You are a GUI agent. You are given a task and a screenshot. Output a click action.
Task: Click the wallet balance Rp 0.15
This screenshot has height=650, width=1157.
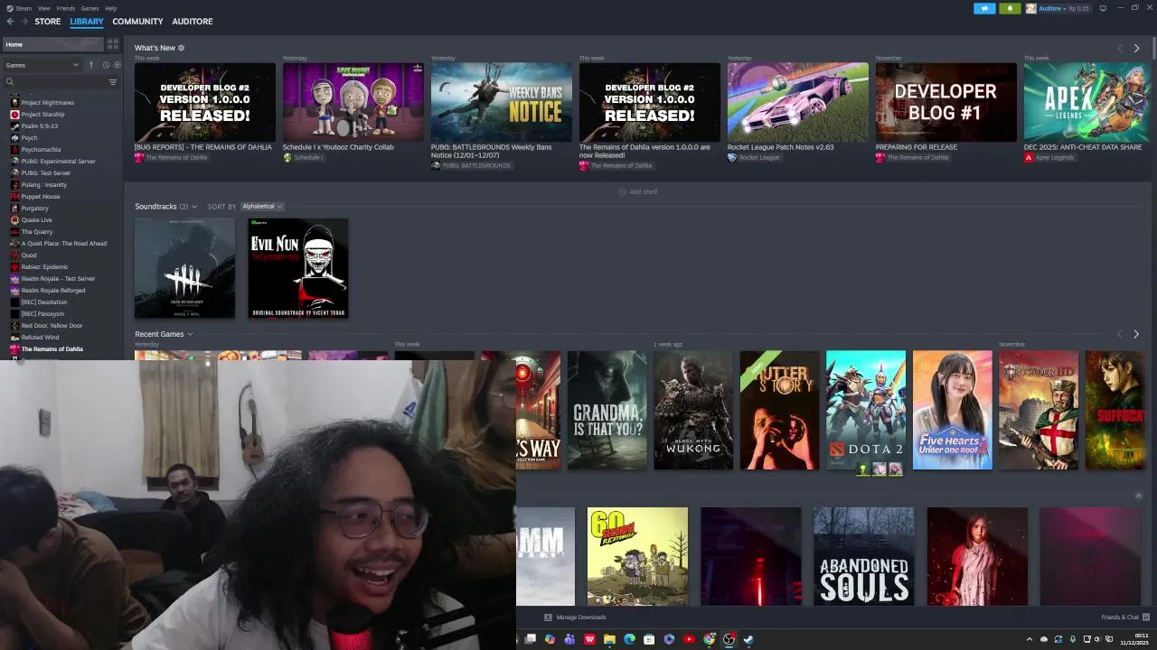1079,8
